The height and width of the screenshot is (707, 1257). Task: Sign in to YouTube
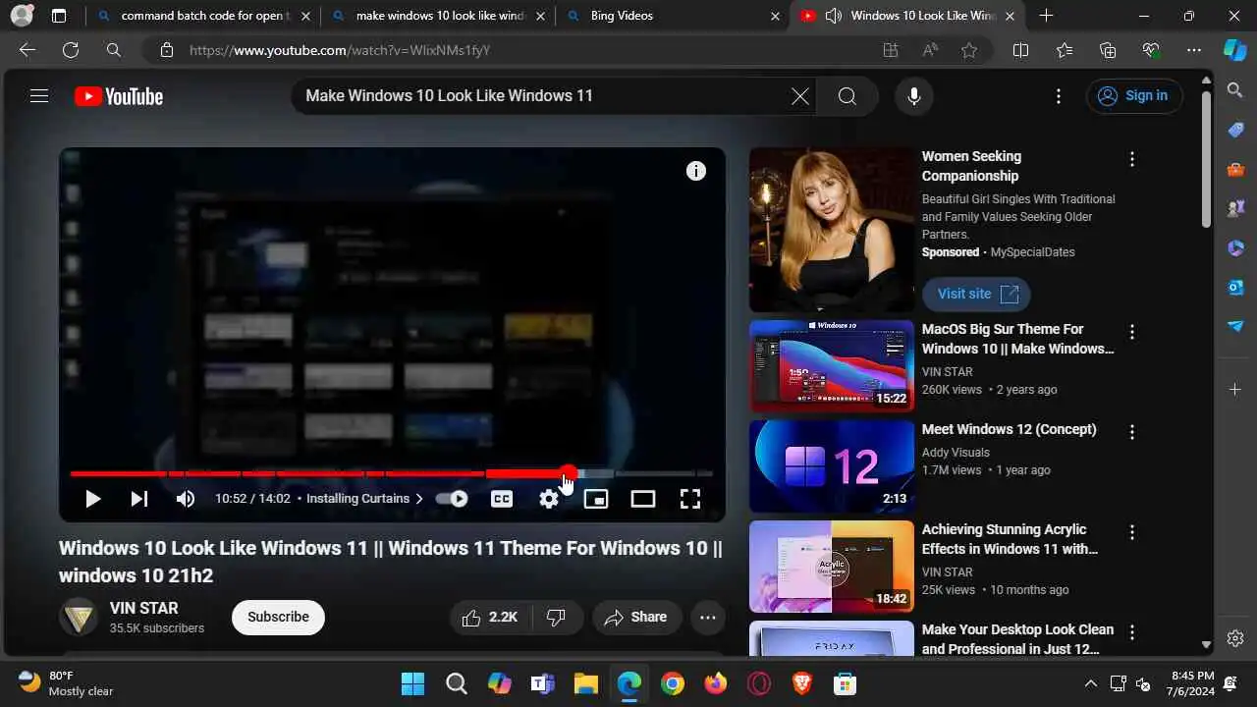coord(1134,96)
